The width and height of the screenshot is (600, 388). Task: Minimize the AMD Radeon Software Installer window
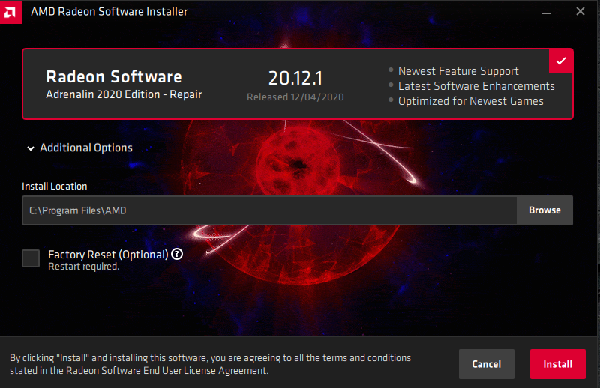click(546, 12)
